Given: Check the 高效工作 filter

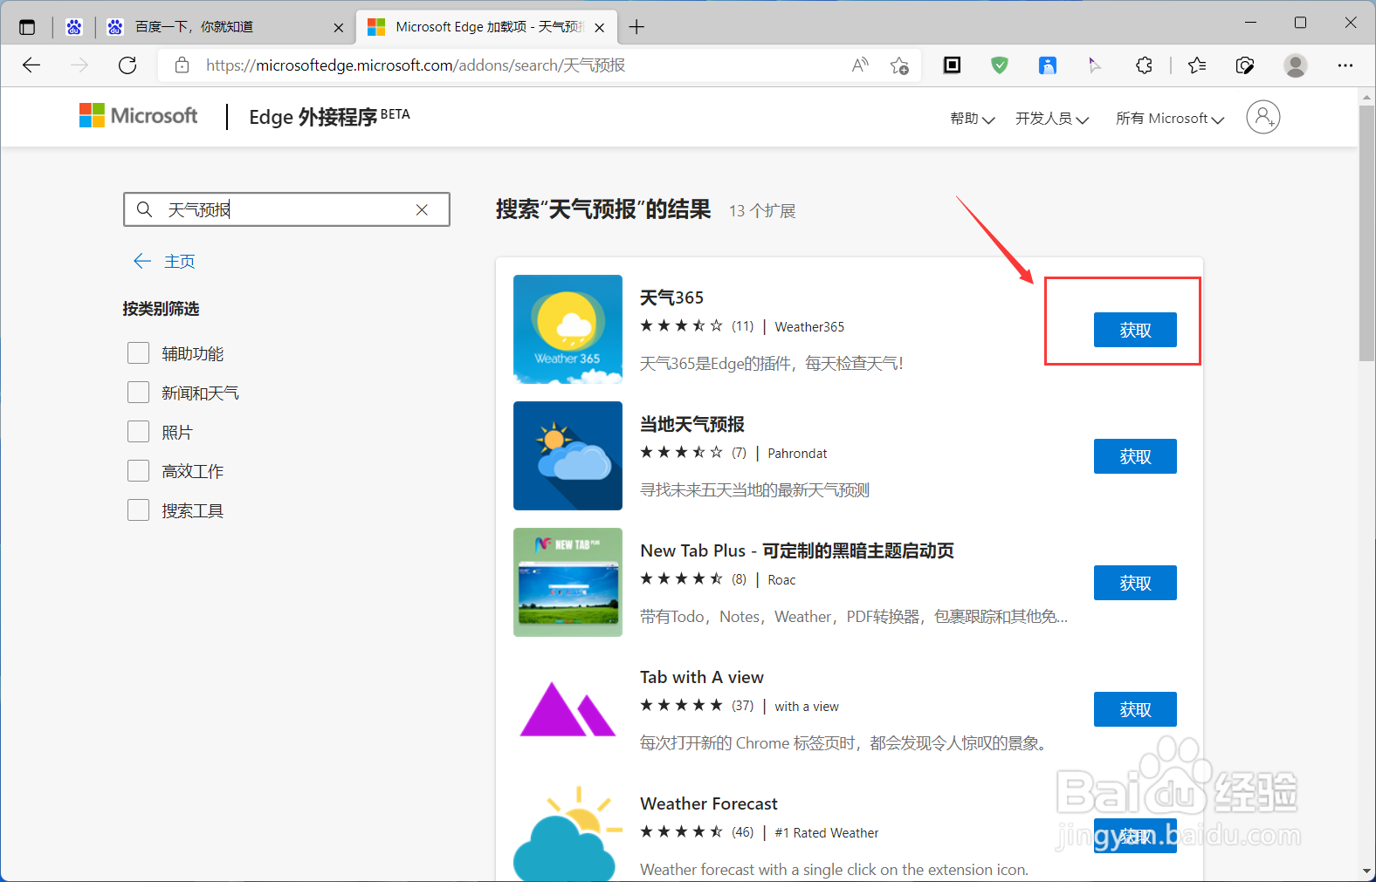Looking at the screenshot, I should pos(138,471).
